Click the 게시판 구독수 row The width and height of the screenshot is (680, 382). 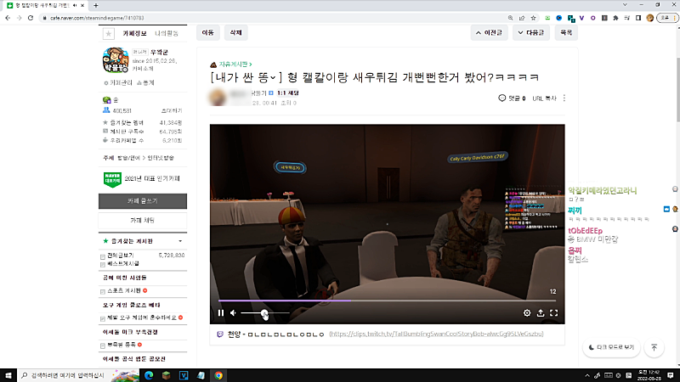(142, 132)
